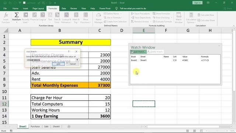The width and height of the screenshot is (236, 133).
Task: Open Date & Time functions
Action: click(57, 18)
